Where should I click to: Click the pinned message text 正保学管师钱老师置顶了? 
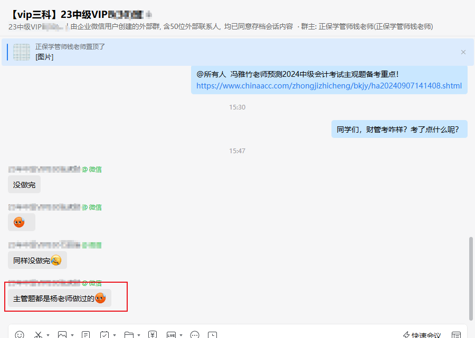[70, 46]
